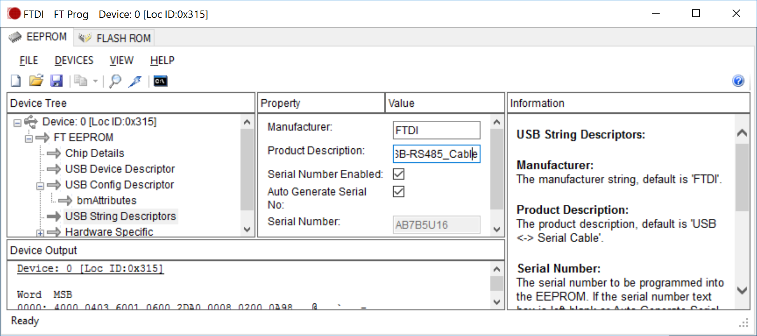Viewport: 757px width, 336px height.
Task: Open the DEVICES menu
Action: (x=74, y=60)
